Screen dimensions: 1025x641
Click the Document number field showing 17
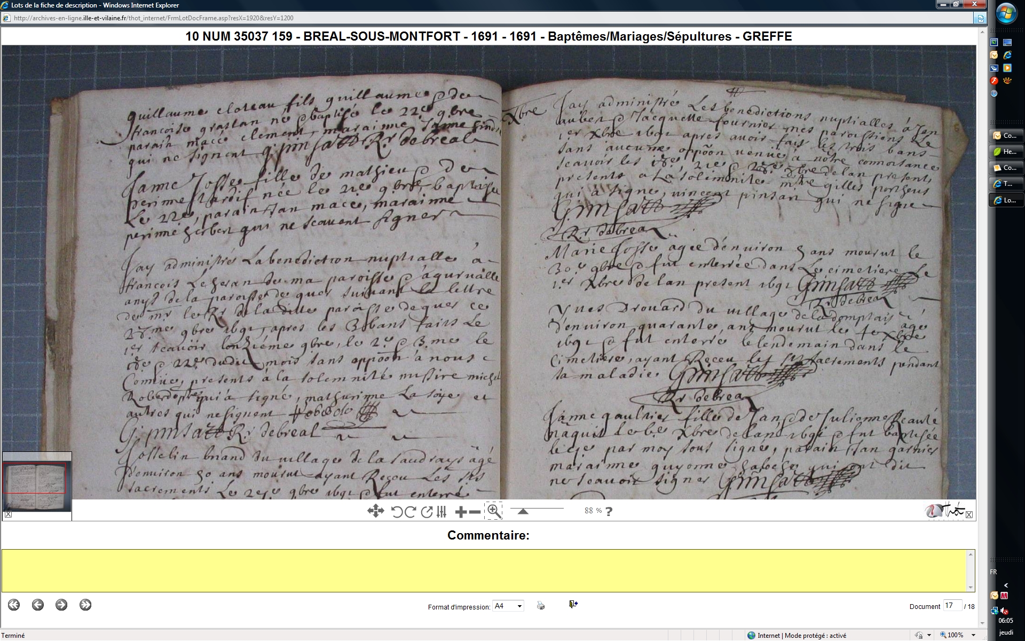click(952, 606)
